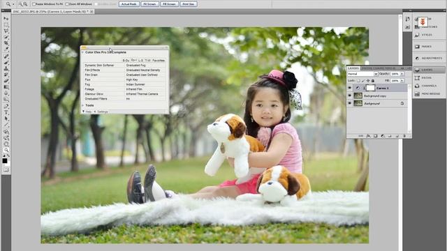Click the Zoom In magnifier icon
Image resolution: width=447 pixels, height=251 pixels.
pyautogui.click(x=21, y=4)
